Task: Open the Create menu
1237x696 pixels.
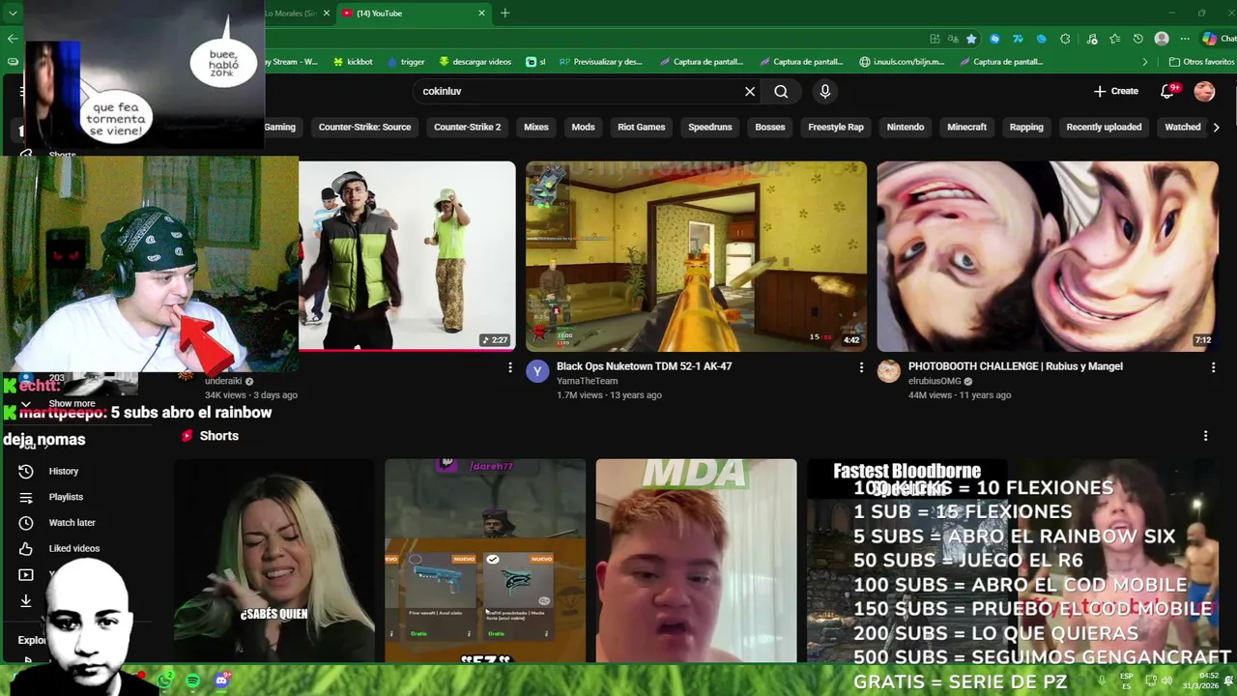Action: click(1116, 91)
